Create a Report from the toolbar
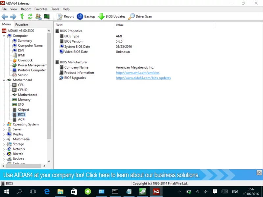263x197 pixels. tap(65, 17)
